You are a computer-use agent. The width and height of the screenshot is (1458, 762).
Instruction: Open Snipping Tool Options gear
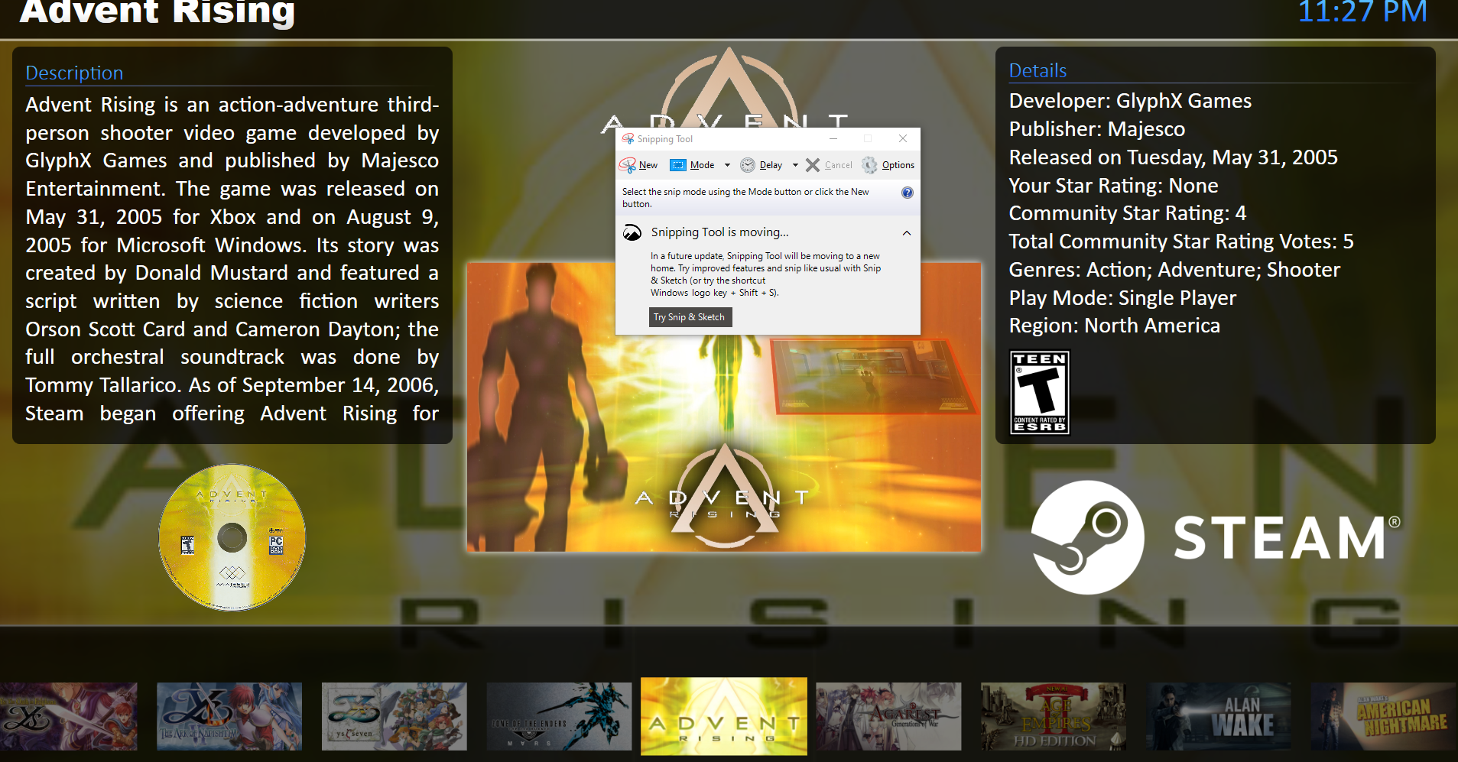[x=869, y=165]
